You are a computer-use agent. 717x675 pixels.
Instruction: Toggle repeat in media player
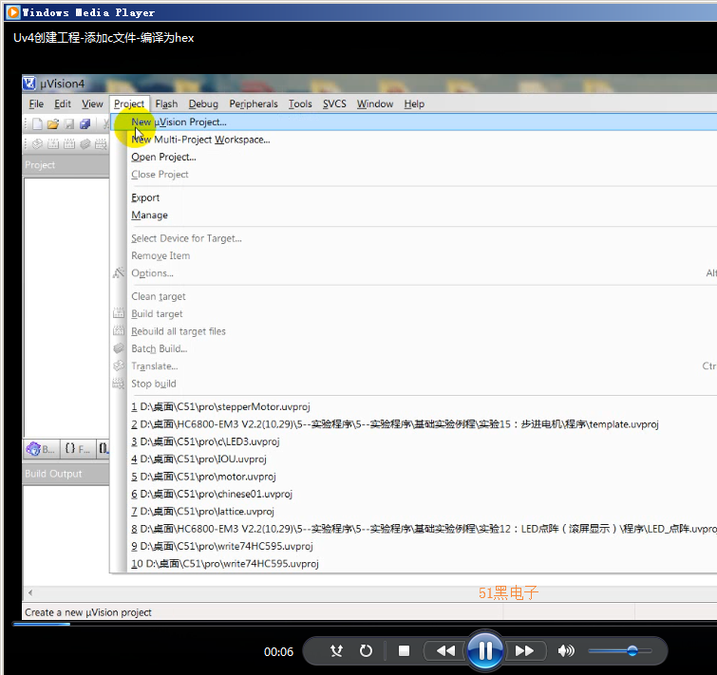366,650
